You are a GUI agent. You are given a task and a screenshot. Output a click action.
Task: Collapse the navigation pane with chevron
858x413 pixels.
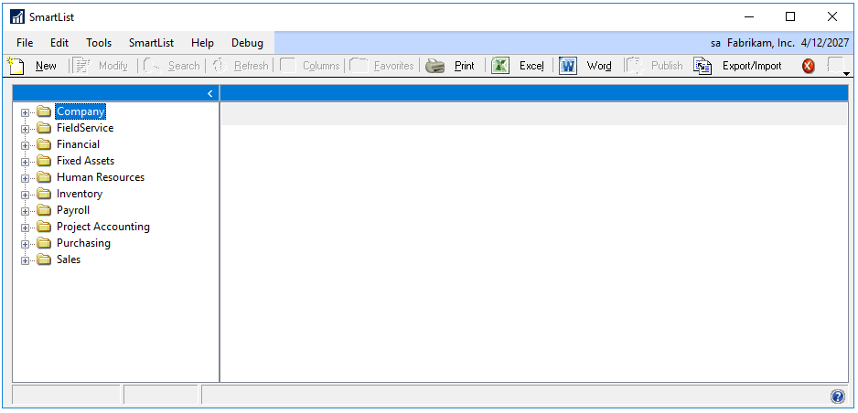(210, 93)
